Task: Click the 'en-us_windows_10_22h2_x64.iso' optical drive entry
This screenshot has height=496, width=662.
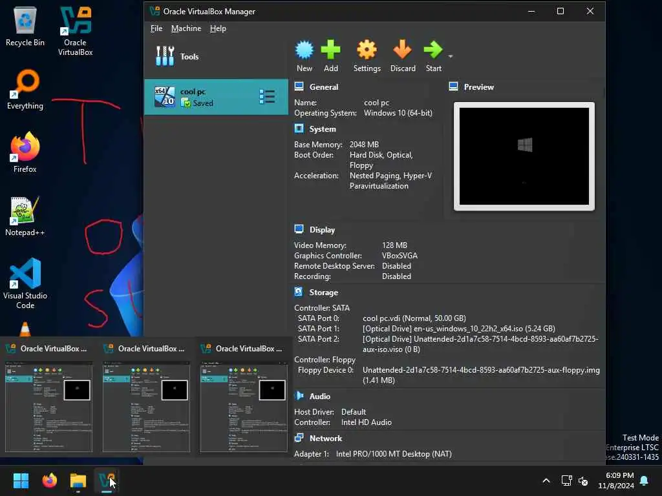Action: pos(459,329)
